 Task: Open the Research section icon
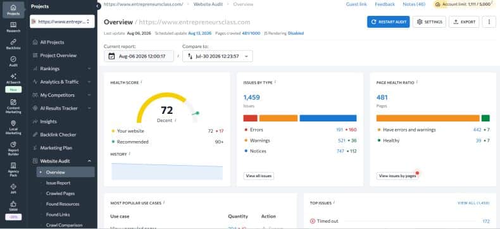tap(13, 27)
